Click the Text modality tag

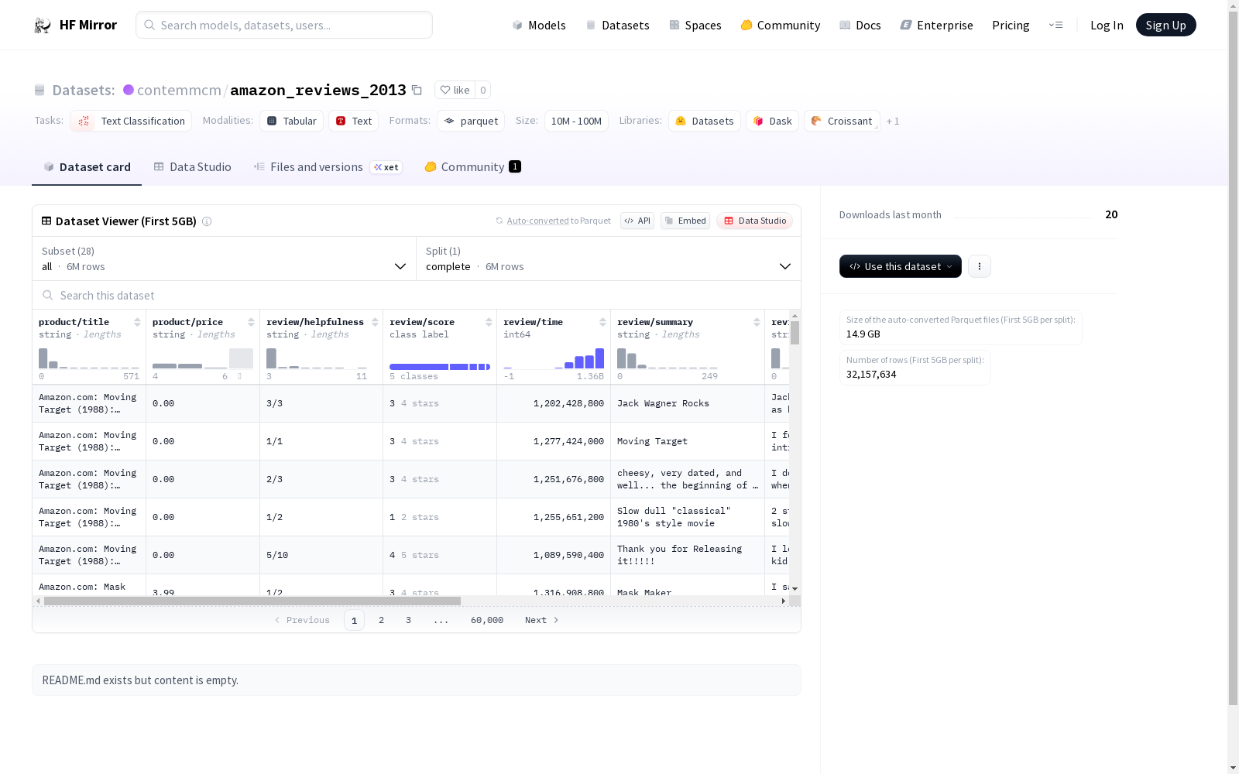pos(354,121)
